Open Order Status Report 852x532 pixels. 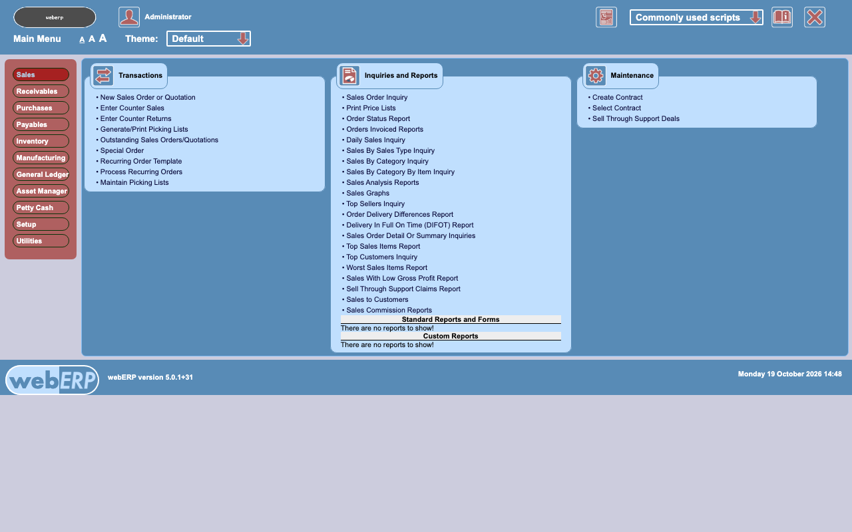point(378,118)
